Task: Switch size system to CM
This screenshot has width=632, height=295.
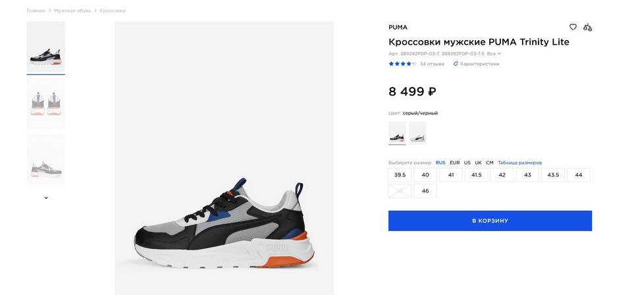Action: [490, 163]
